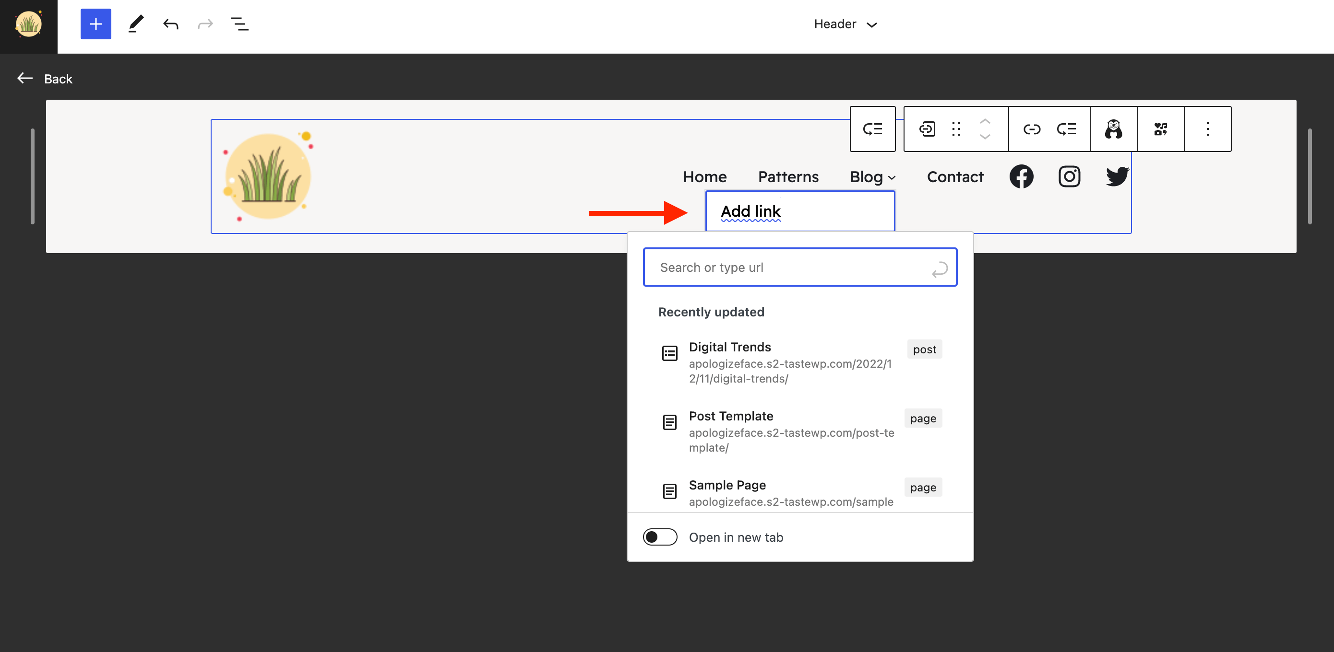
Task: Click the Link icon in block toolbar
Action: [1032, 129]
